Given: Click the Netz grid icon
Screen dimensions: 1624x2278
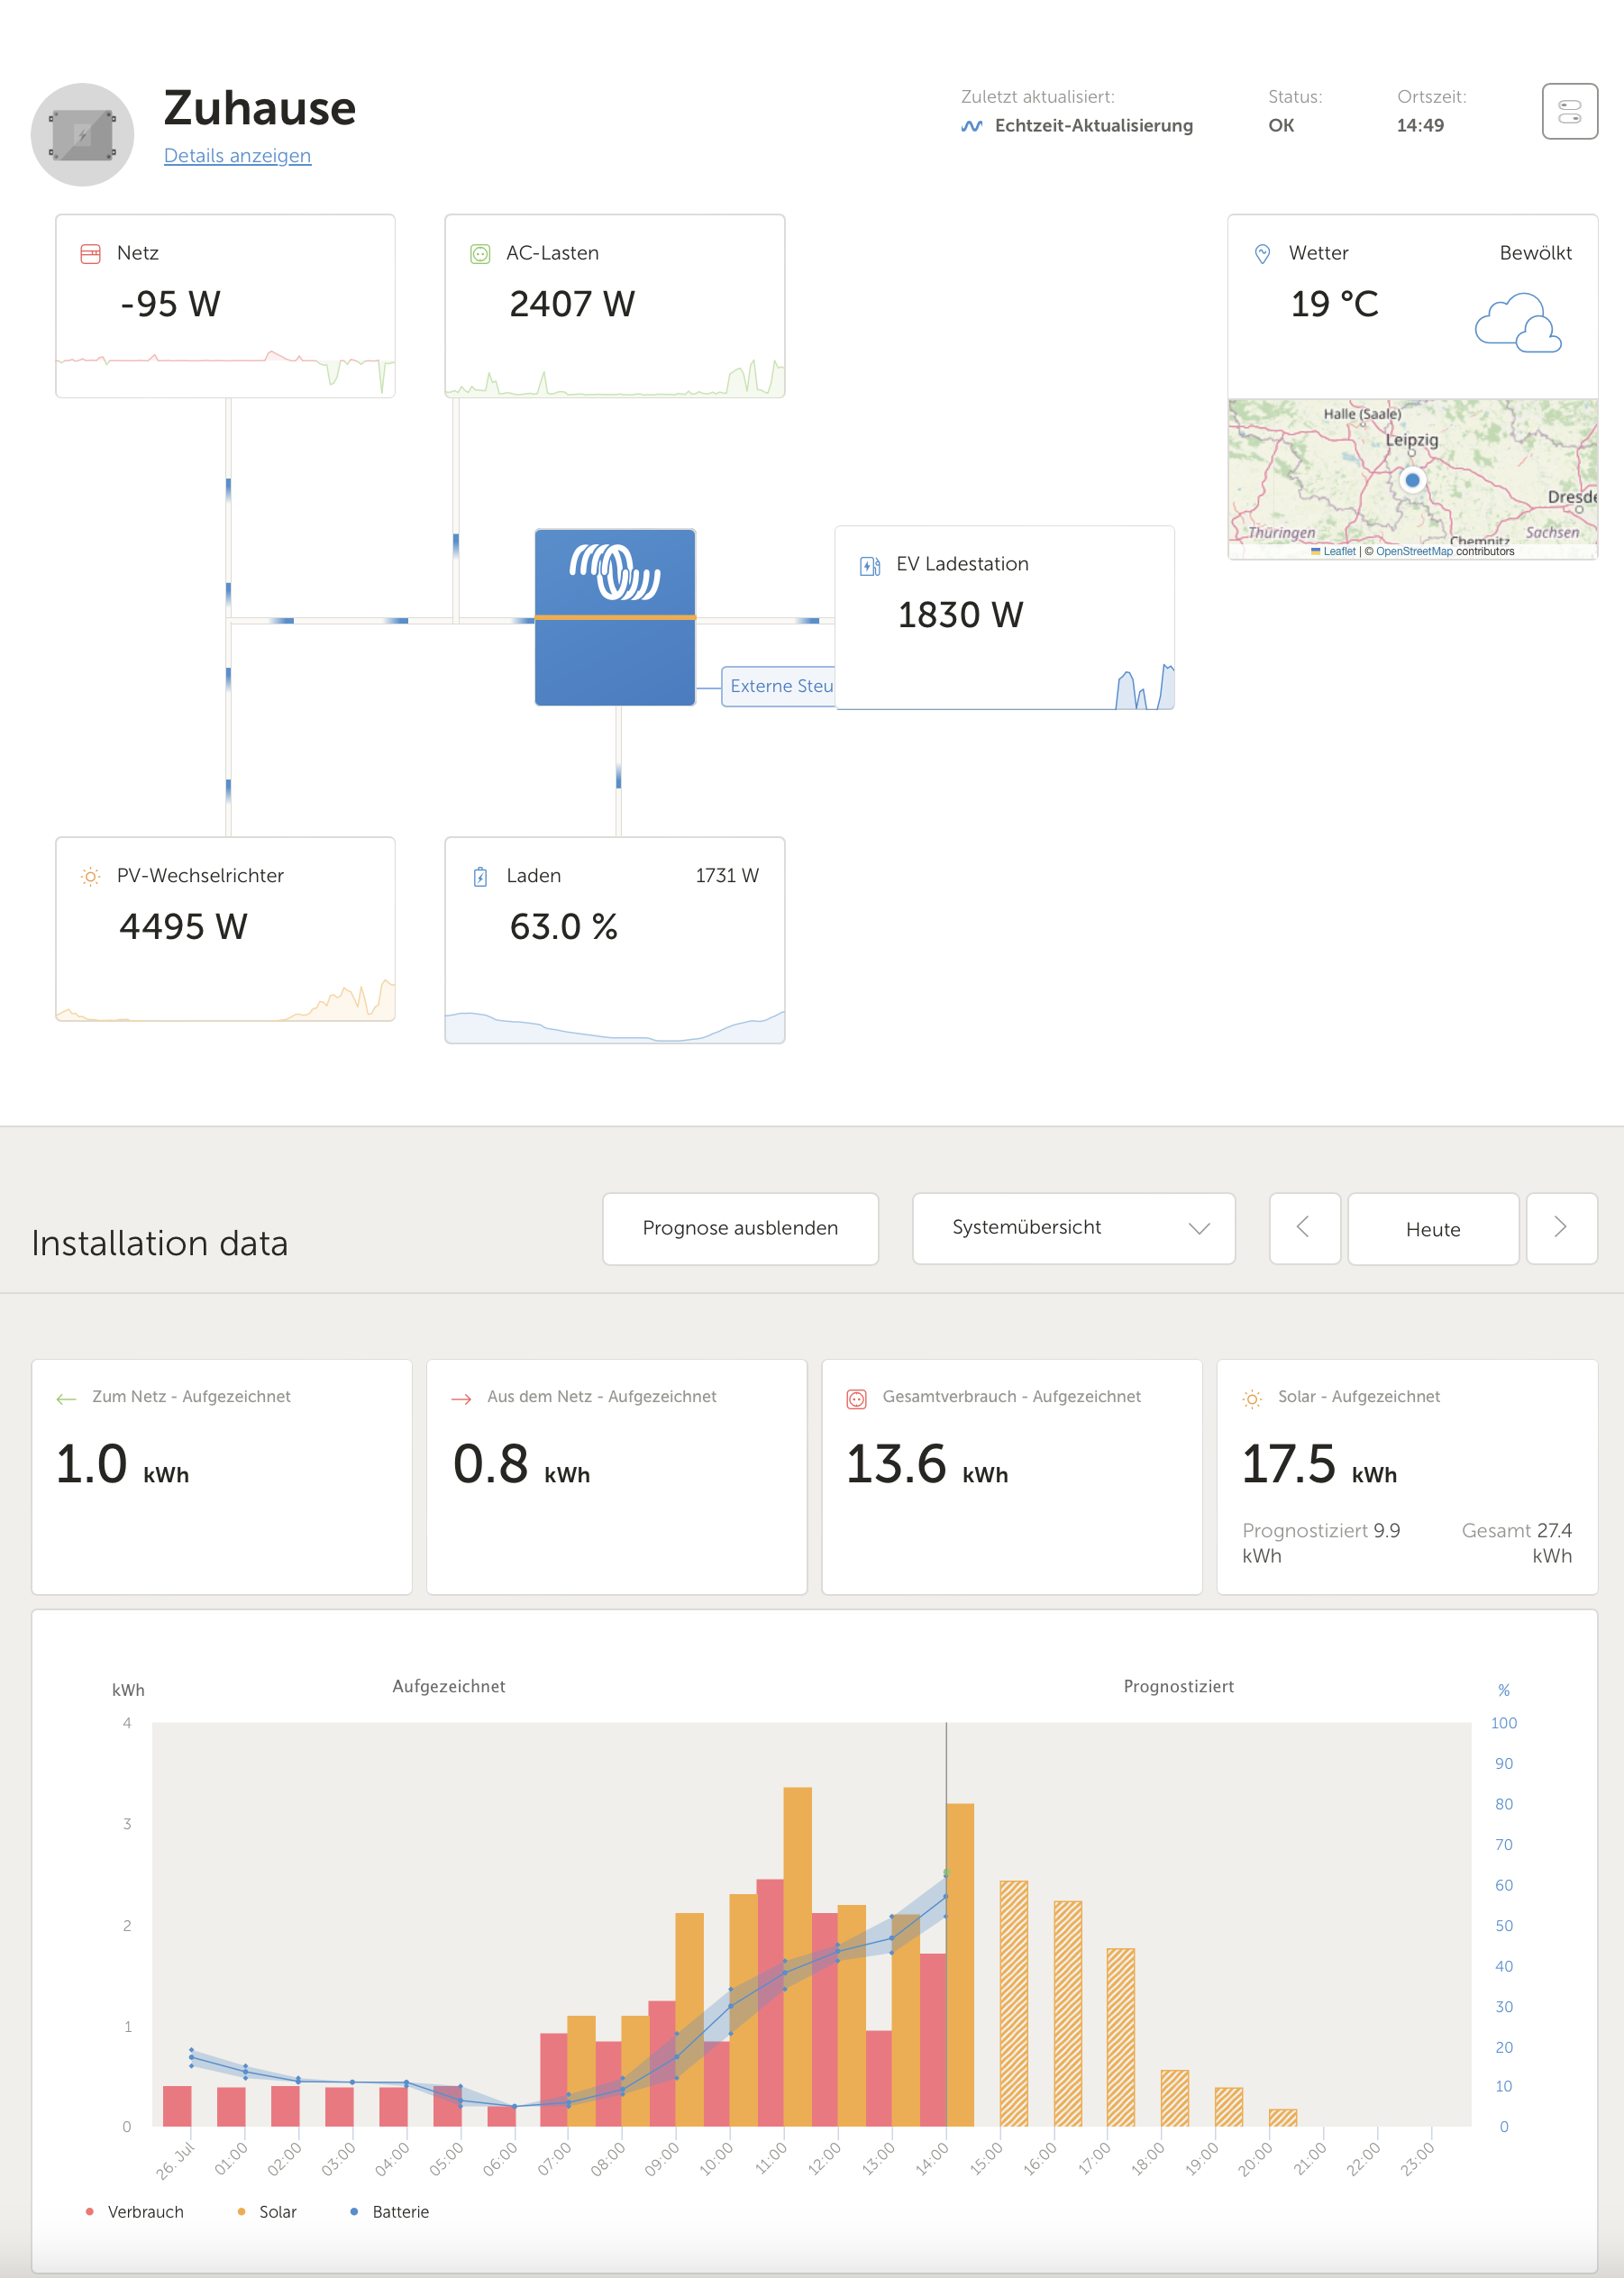Looking at the screenshot, I should (x=90, y=254).
